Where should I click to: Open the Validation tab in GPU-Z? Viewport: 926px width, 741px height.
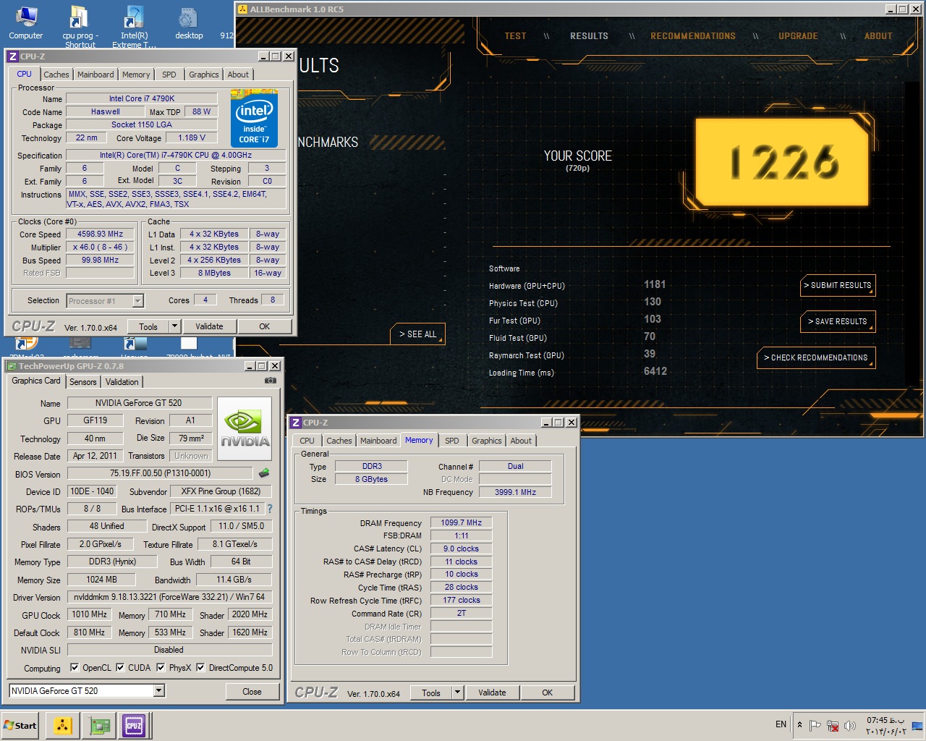pyautogui.click(x=122, y=382)
